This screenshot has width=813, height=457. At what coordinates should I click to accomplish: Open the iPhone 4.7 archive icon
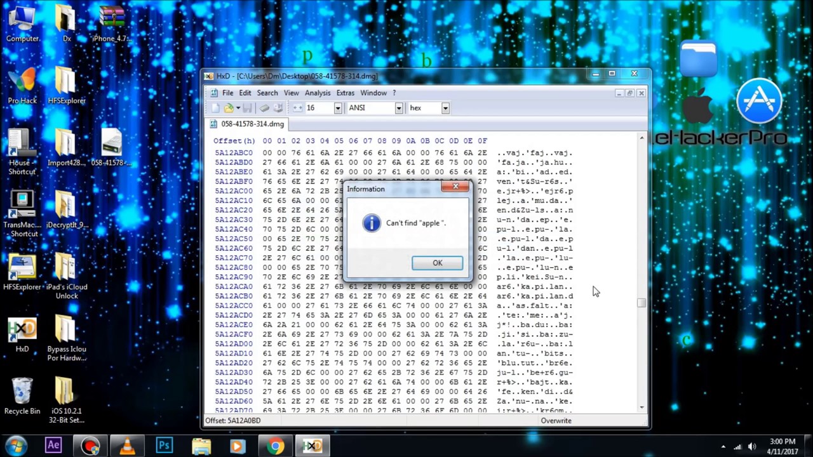coord(112,23)
